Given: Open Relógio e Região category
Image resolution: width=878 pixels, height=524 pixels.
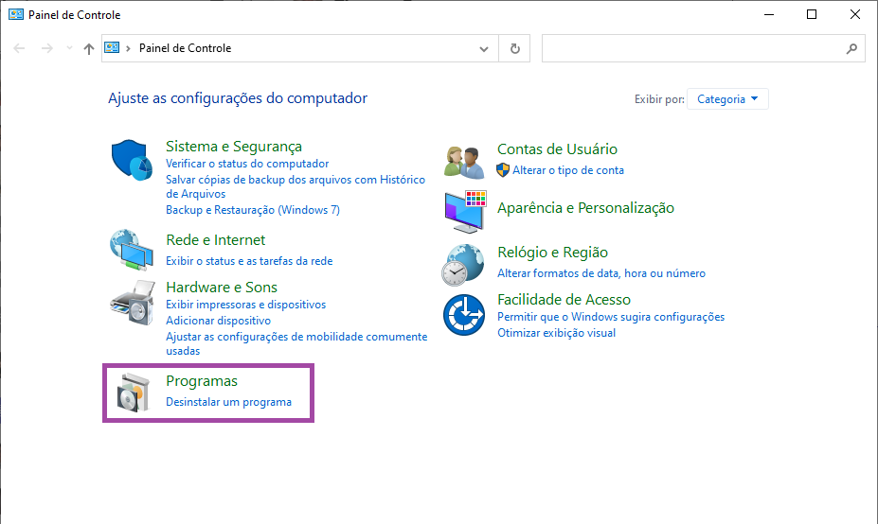Looking at the screenshot, I should 552,253.
